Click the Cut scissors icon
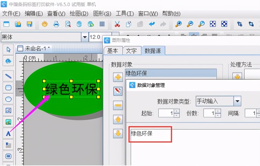 pyautogui.click(x=117, y=24)
